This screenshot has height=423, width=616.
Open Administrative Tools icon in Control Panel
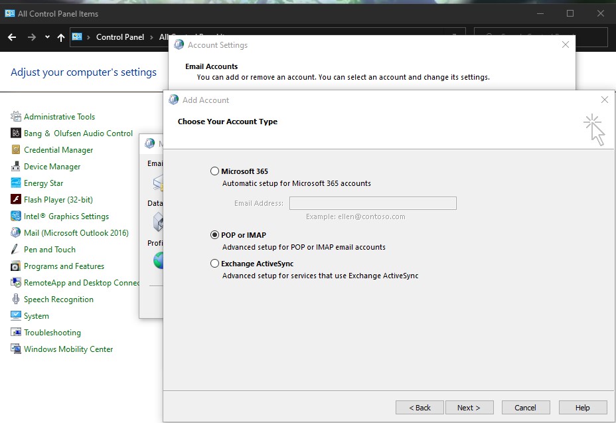click(x=16, y=116)
